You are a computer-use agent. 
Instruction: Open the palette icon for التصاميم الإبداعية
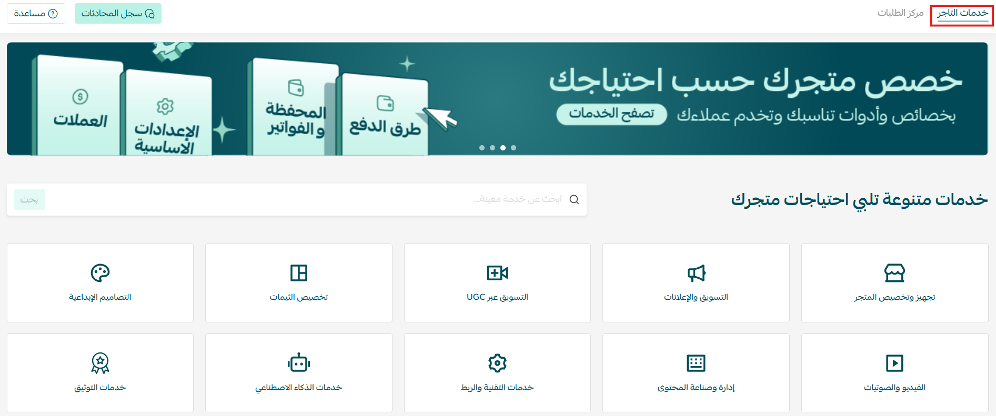100,273
